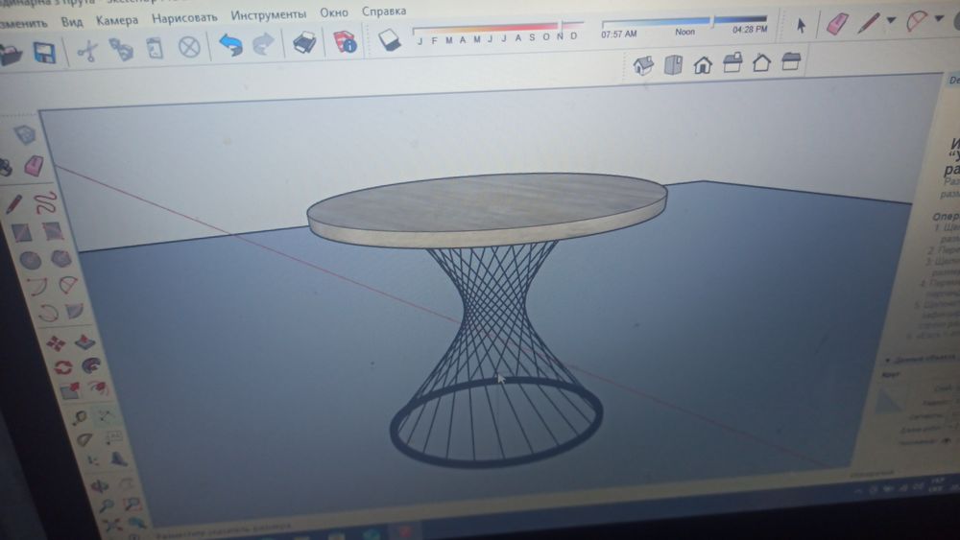Select the arrow Select tool in top toolbar
Viewport: 960px width, 540px height.
click(x=801, y=25)
